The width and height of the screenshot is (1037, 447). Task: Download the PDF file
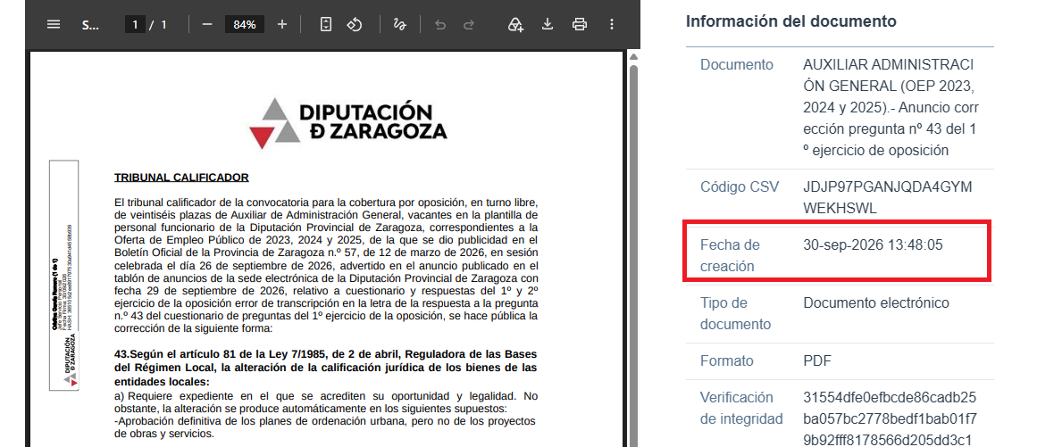tap(547, 24)
